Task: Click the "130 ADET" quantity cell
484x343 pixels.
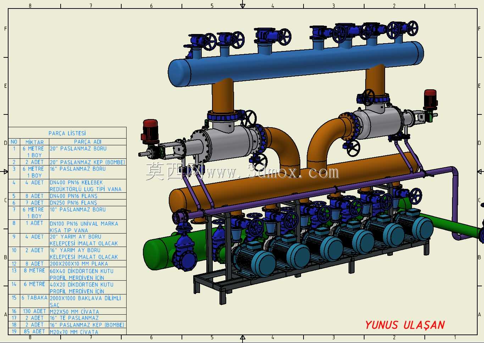Action: 34,311
